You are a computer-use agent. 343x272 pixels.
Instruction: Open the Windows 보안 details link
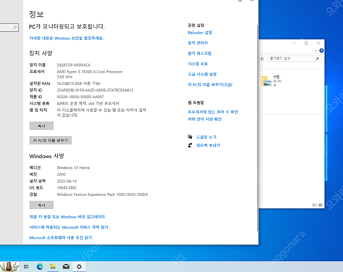66,38
